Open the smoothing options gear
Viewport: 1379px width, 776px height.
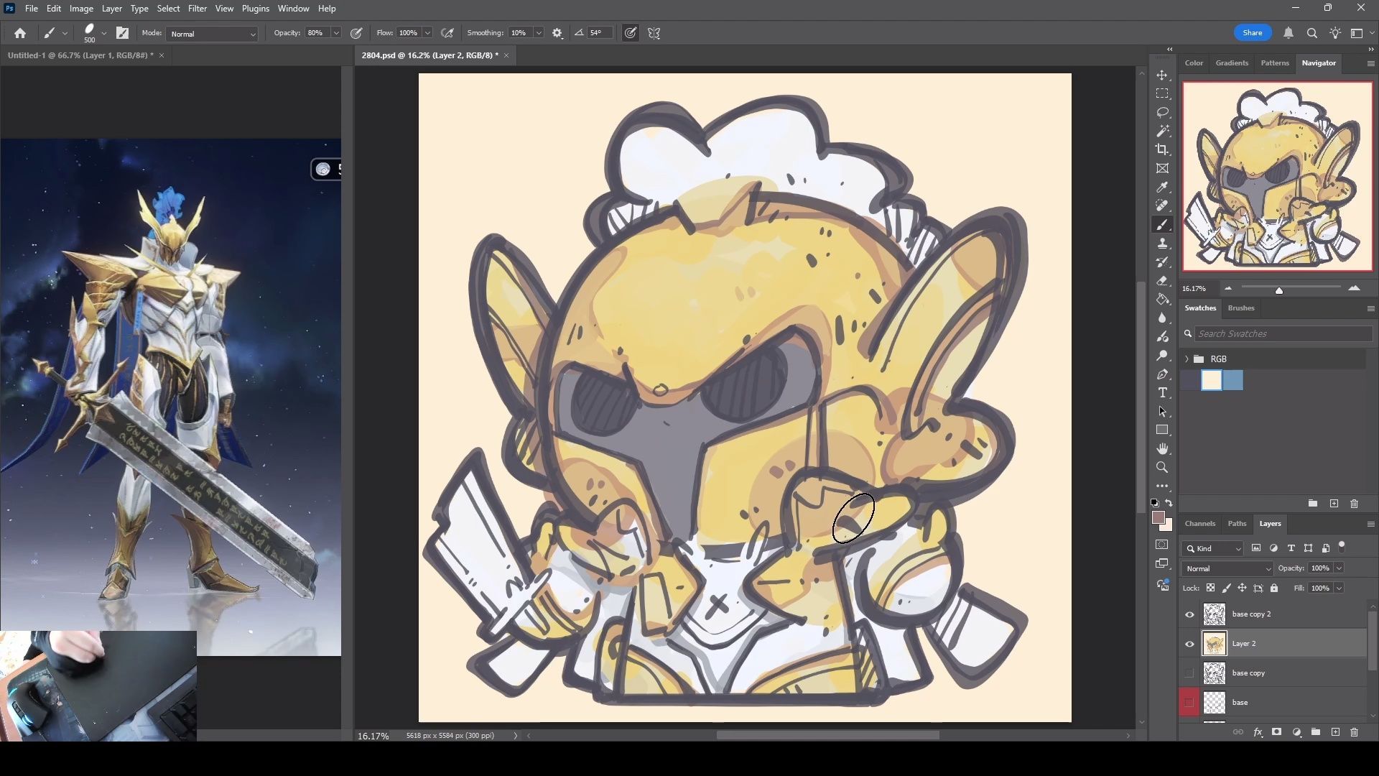point(557,33)
